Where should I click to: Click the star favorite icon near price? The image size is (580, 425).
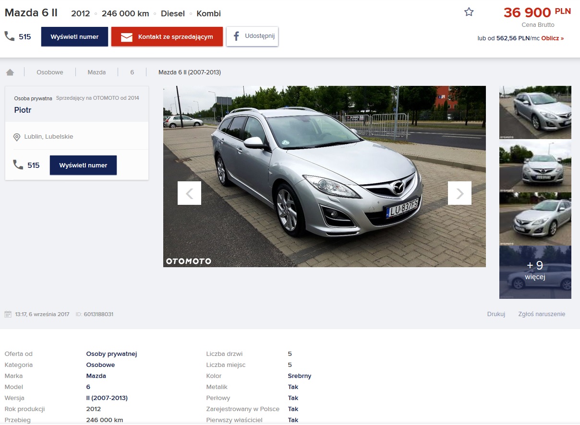(x=469, y=12)
